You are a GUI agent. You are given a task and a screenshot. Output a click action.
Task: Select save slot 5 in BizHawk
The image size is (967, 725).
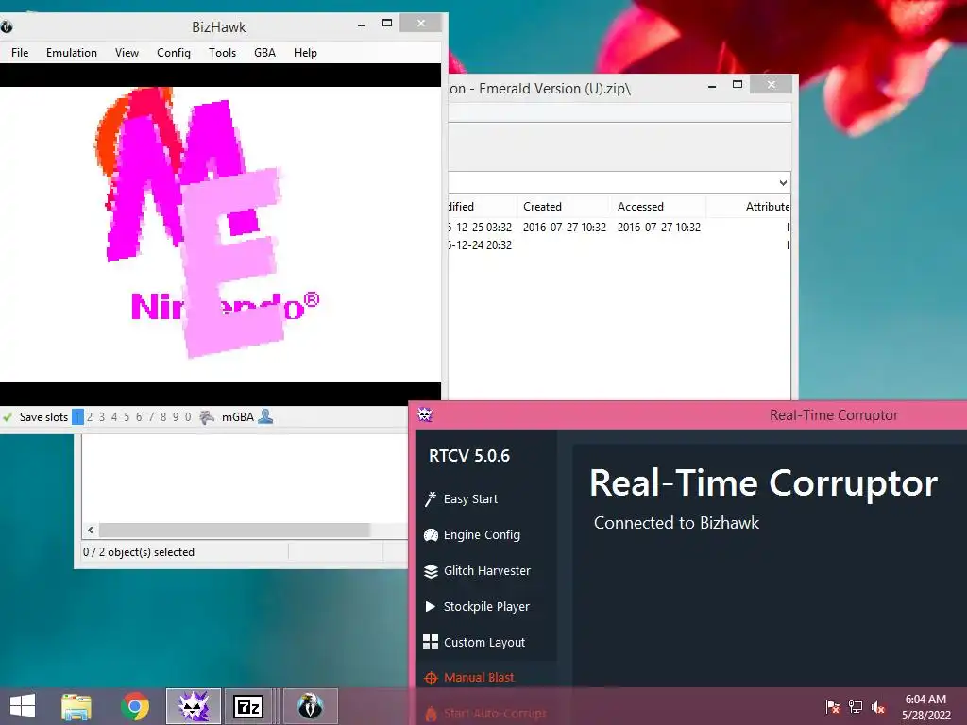[127, 416]
